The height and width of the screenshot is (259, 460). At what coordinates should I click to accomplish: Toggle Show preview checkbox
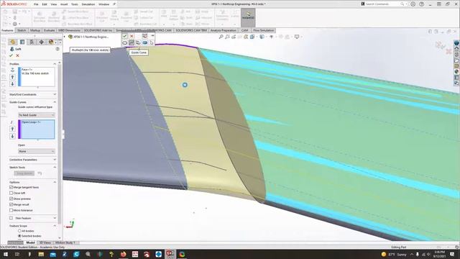[11, 199]
